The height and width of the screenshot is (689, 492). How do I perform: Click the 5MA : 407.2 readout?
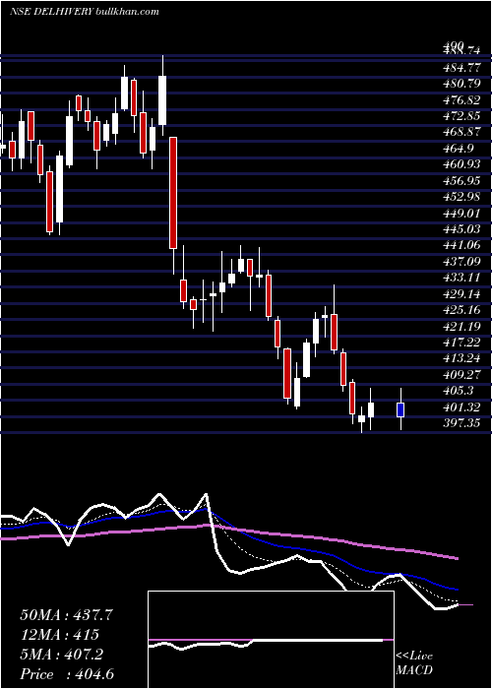tap(62, 656)
